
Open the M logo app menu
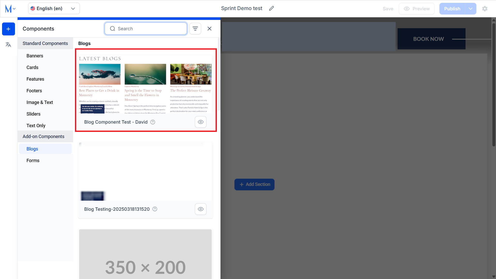click(x=10, y=9)
